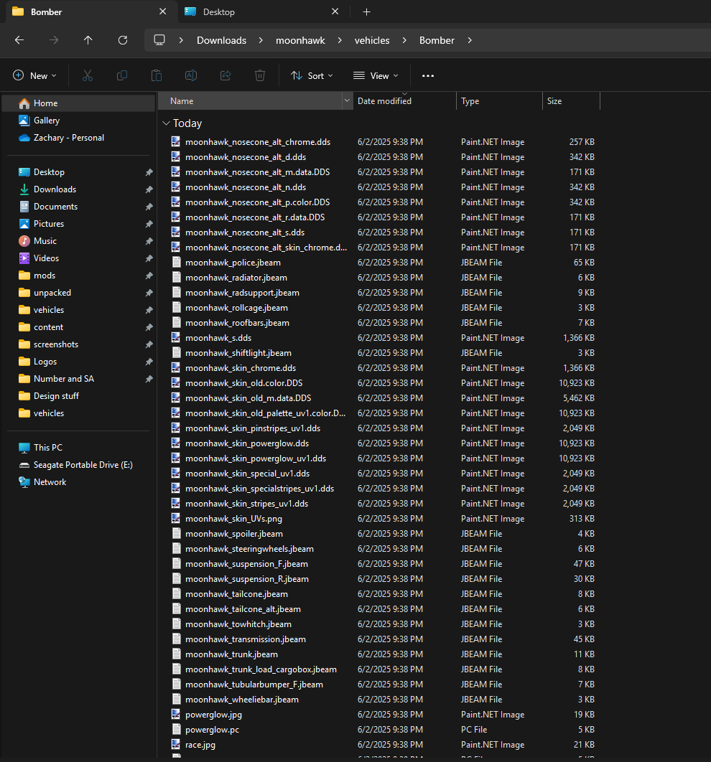Go up one folder level
This screenshot has width=711, height=762.
(88, 40)
